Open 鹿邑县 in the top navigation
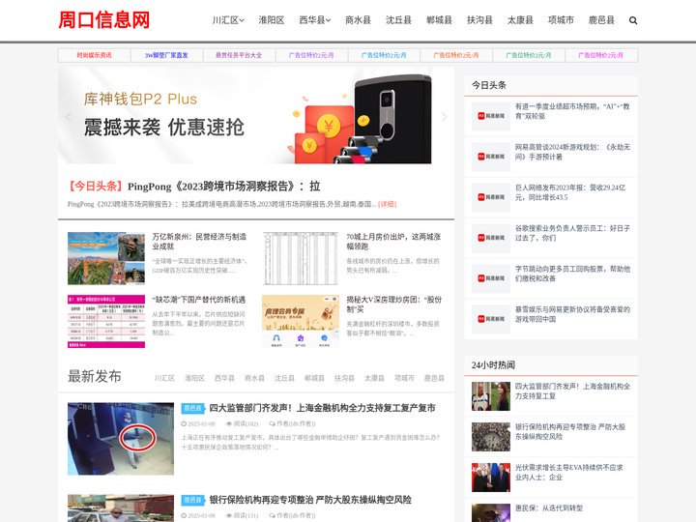 click(x=601, y=20)
